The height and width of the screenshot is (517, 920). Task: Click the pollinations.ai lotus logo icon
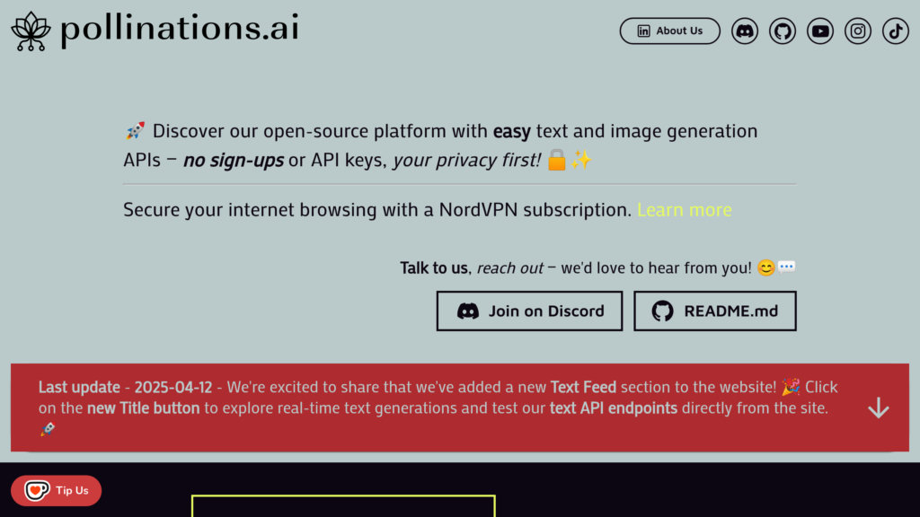[x=31, y=31]
